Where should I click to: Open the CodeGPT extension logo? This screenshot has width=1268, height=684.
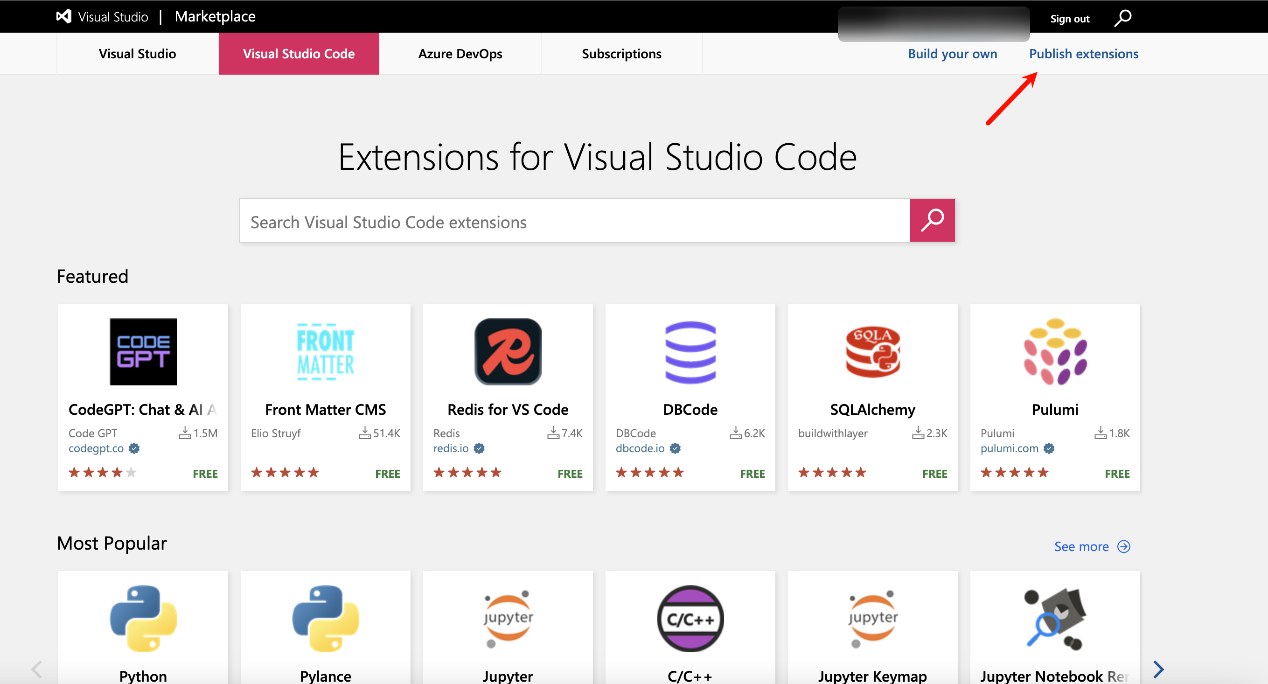click(143, 352)
